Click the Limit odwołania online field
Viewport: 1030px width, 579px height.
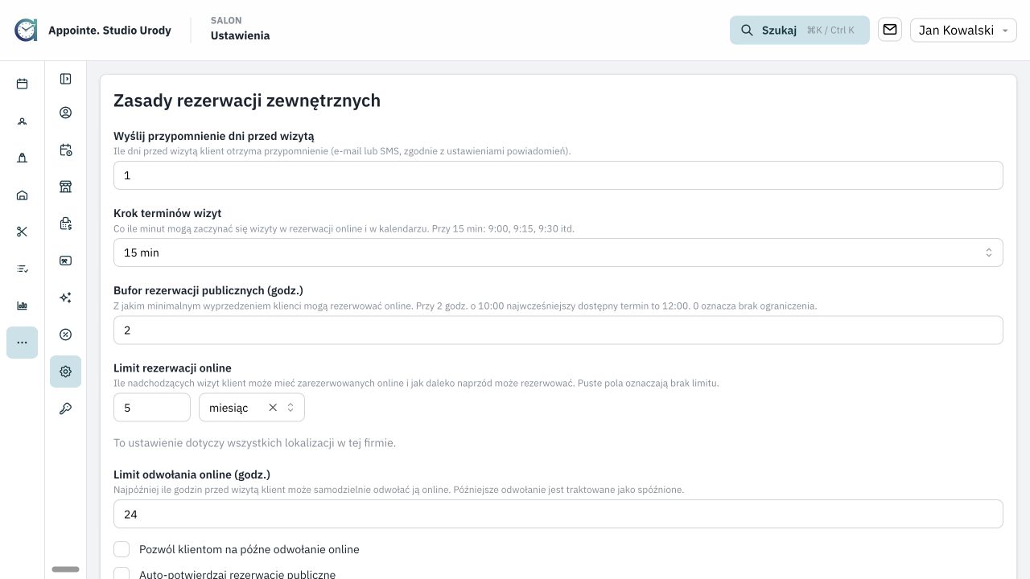tap(558, 514)
